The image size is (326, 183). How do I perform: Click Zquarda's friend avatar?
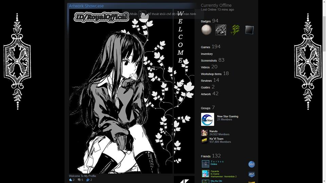coord(205,174)
